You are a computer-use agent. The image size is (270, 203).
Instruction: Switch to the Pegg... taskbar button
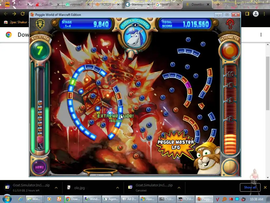tap(205, 199)
